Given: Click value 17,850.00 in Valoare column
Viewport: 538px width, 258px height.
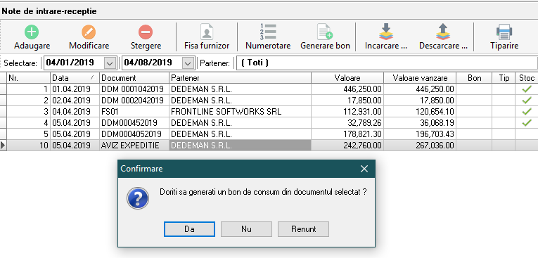Looking at the screenshot, I should tap(347, 101).
